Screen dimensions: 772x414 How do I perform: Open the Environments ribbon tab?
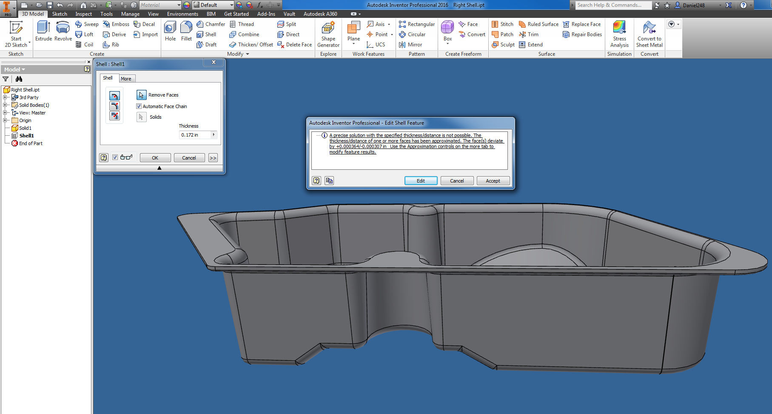182,14
